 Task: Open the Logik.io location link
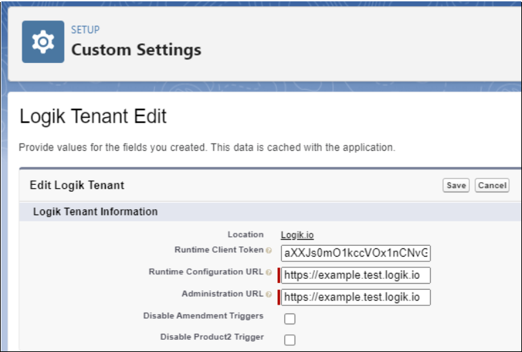[297, 235]
